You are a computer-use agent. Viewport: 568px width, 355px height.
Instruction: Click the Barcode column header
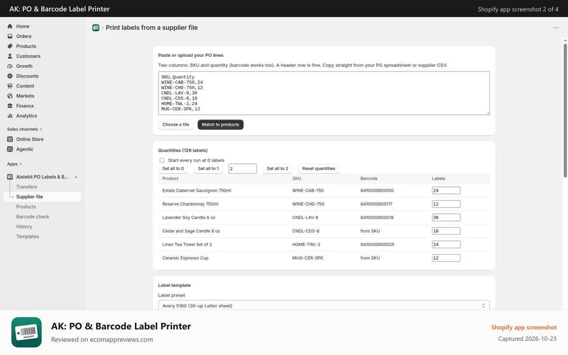point(369,178)
